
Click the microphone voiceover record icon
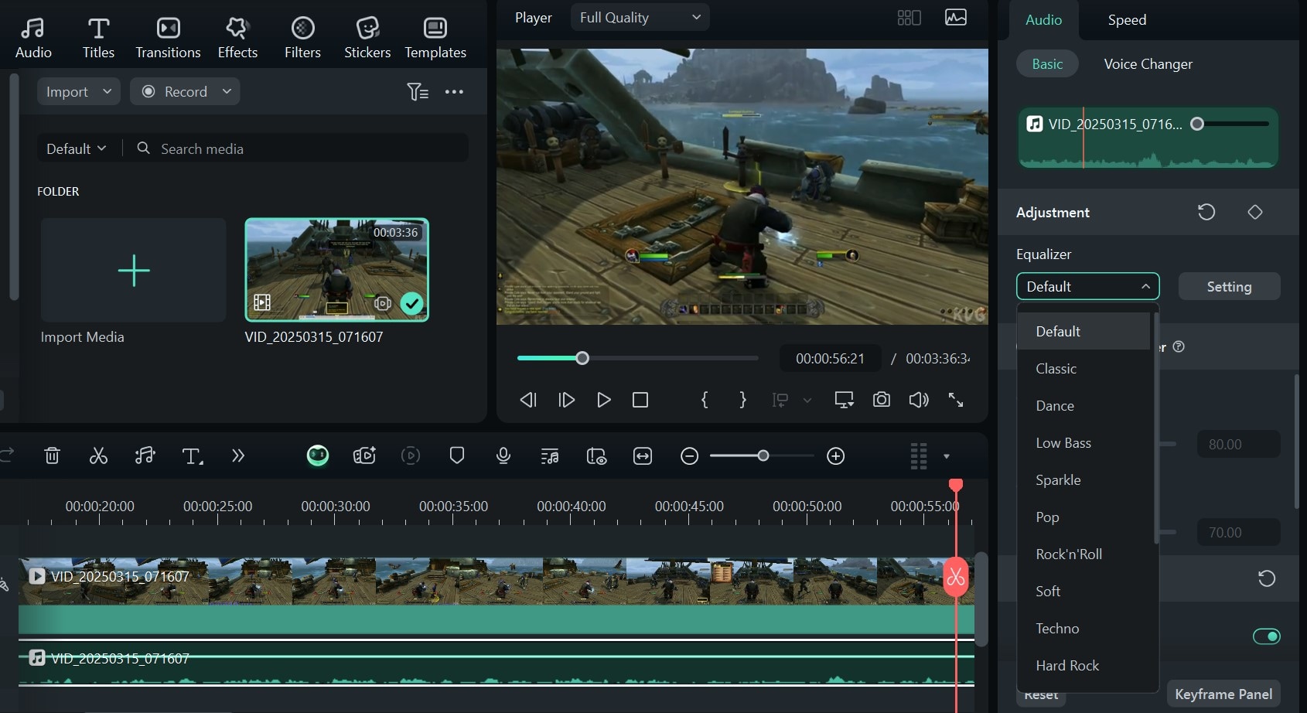(x=503, y=456)
